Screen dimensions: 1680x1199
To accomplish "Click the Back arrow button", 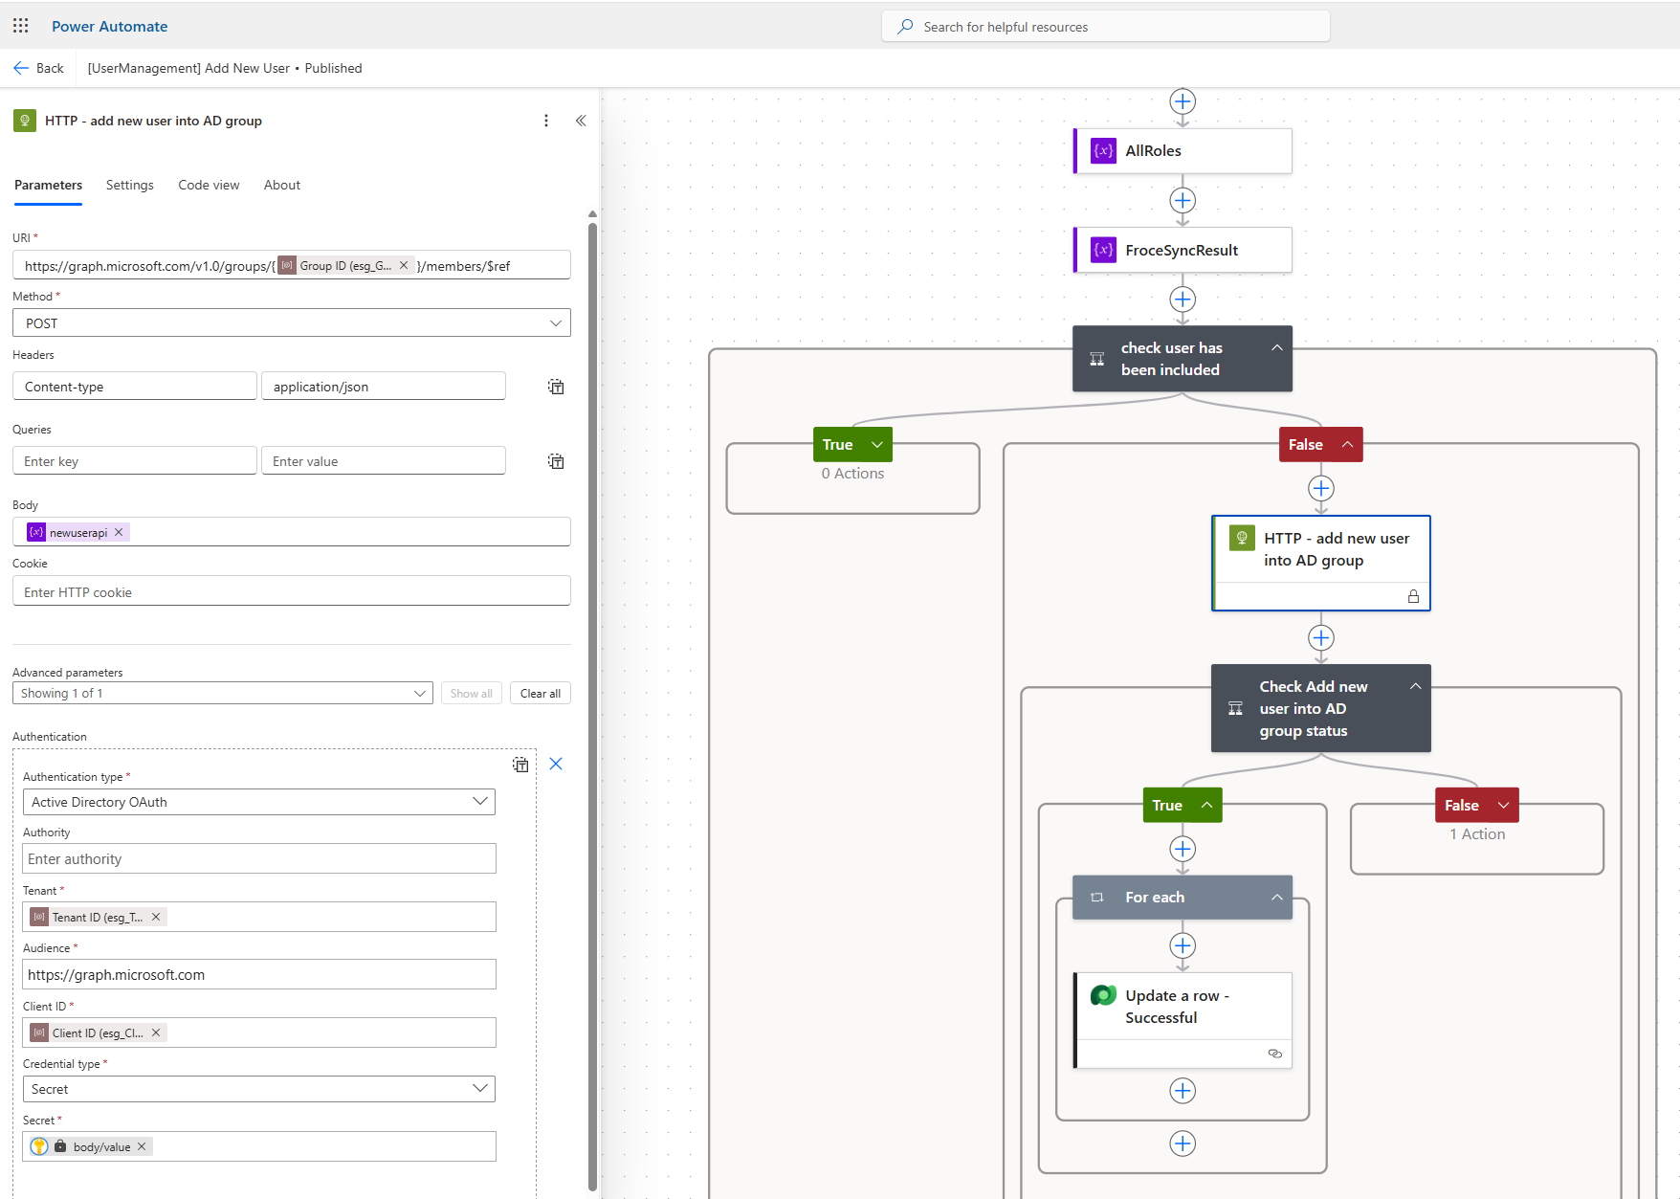I will [38, 68].
